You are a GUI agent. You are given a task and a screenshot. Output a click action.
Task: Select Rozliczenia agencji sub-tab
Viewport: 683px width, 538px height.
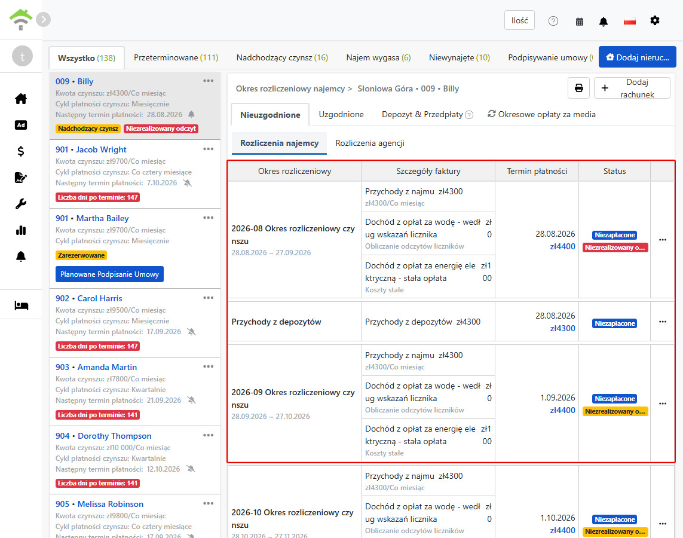pos(370,143)
